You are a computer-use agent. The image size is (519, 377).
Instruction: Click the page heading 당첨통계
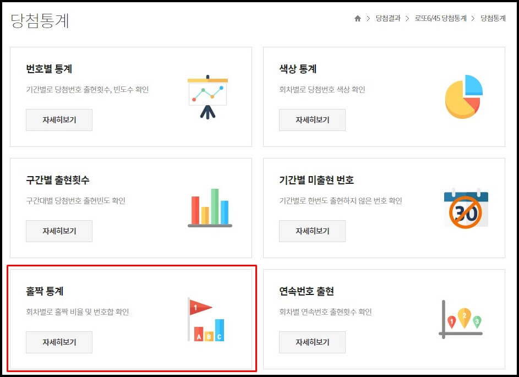coord(40,20)
